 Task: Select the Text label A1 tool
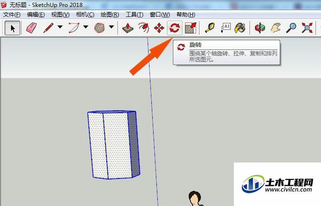click(226, 28)
